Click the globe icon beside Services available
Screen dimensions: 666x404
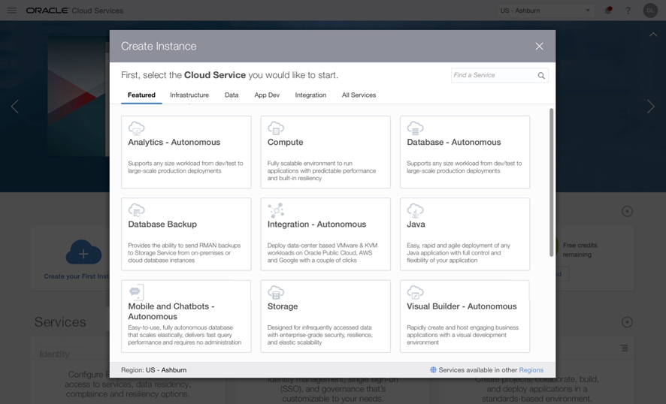(433, 369)
